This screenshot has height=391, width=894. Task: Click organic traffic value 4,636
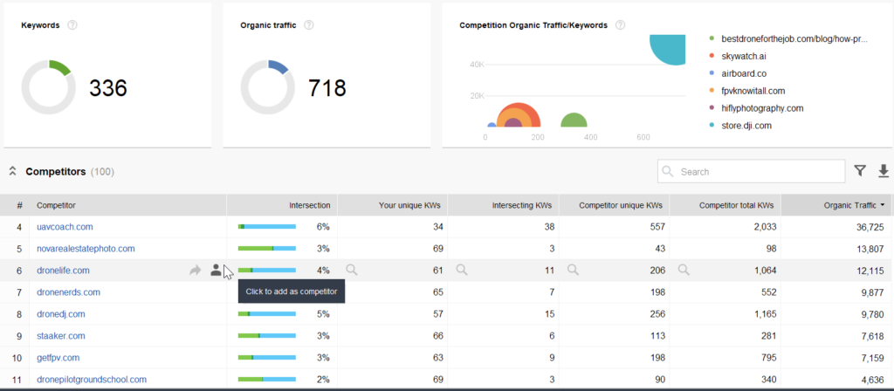coord(872,380)
